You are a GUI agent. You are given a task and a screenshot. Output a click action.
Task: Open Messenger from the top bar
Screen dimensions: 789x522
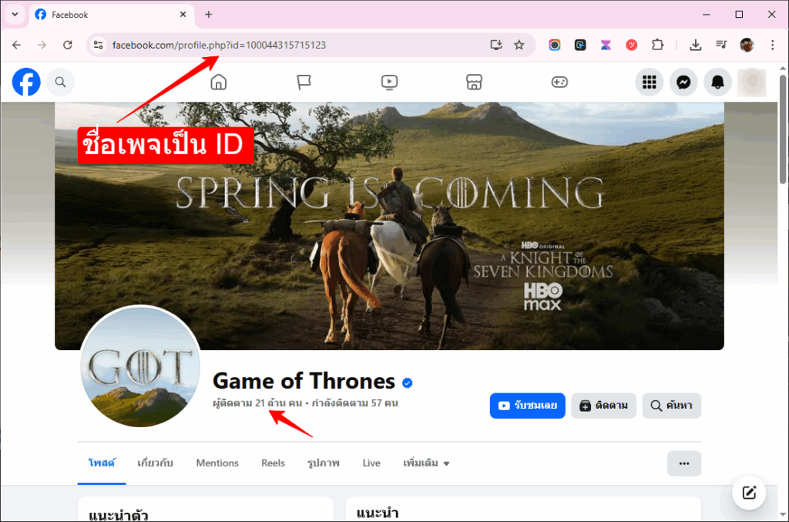pyautogui.click(x=683, y=82)
